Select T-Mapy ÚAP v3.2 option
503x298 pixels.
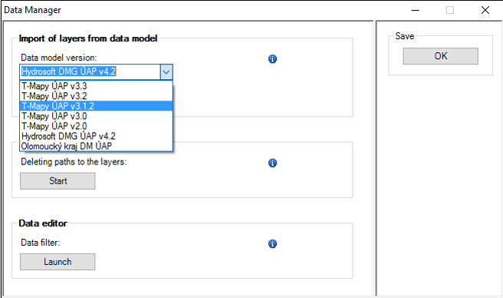[x=97, y=96]
